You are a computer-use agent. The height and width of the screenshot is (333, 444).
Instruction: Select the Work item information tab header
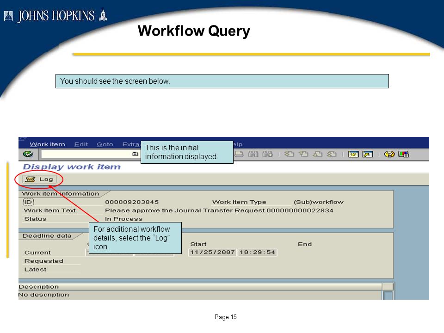tap(61, 194)
